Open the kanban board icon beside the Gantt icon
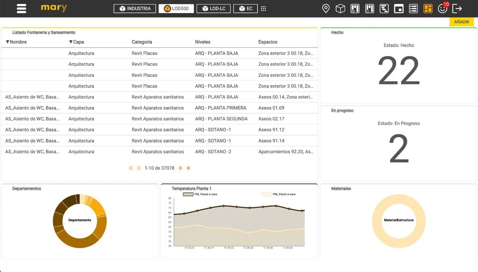The width and height of the screenshot is (478, 272). tap(369, 9)
